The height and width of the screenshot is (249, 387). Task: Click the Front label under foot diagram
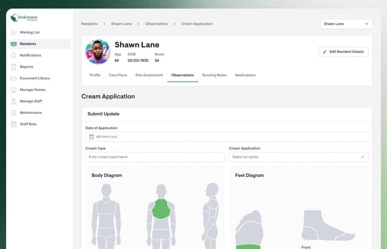pyautogui.click(x=306, y=247)
